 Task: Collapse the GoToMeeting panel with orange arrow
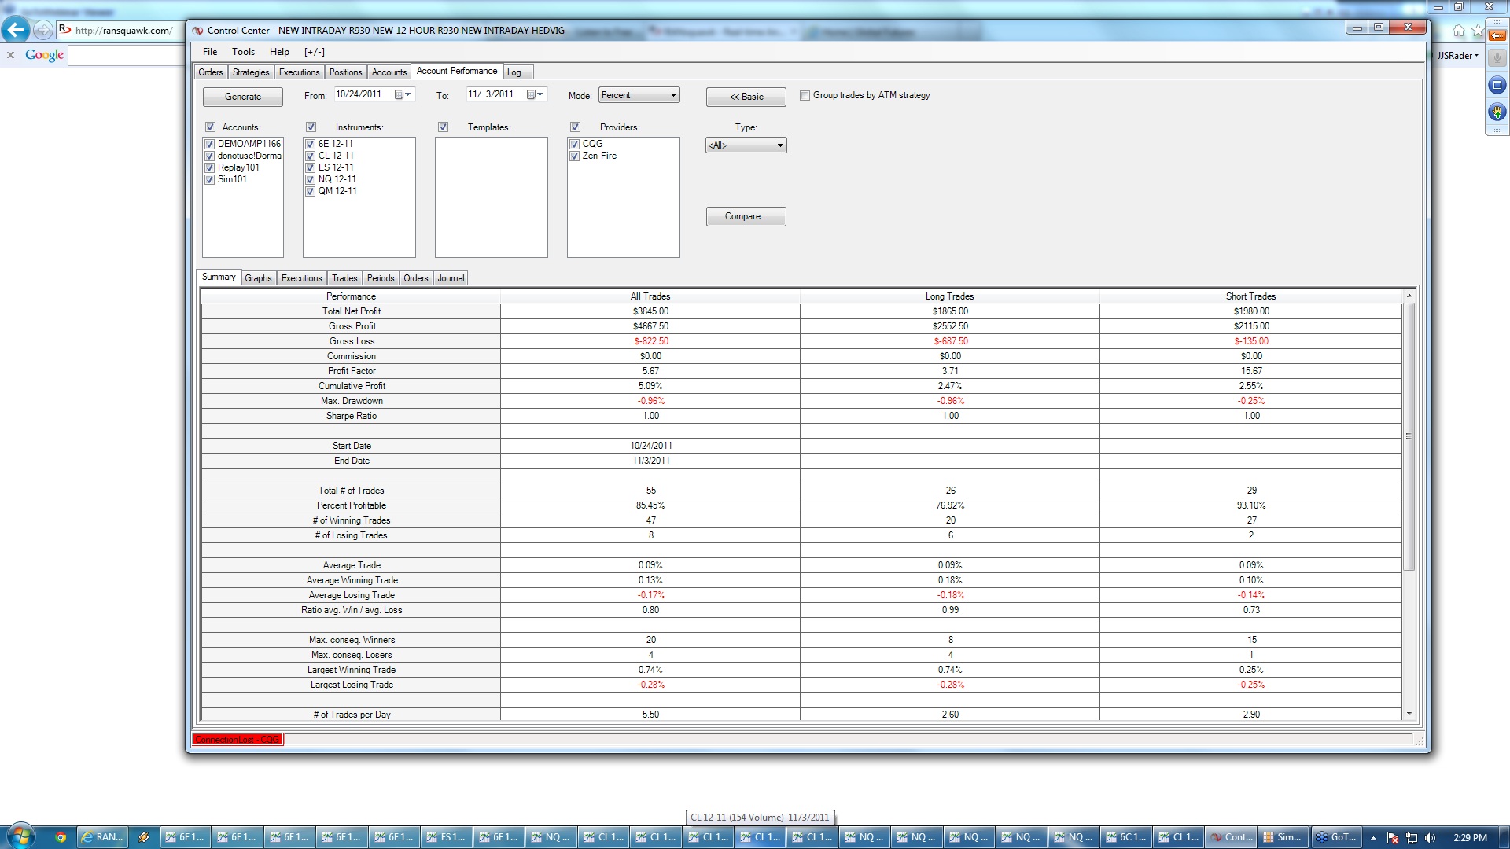point(1497,35)
